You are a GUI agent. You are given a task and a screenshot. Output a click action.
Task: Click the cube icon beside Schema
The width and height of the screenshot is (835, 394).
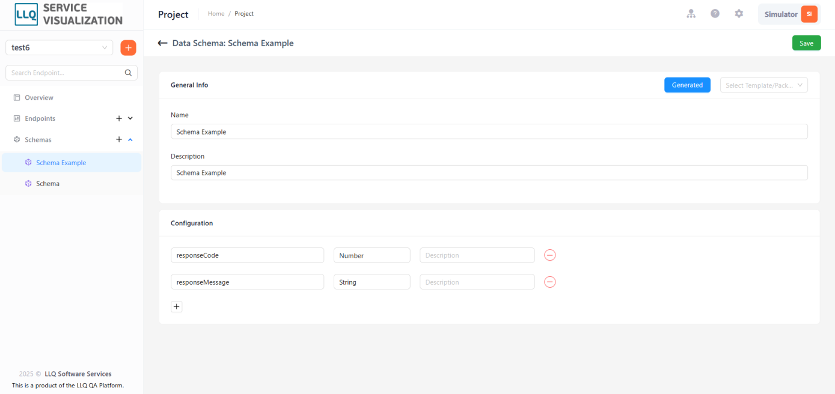click(x=28, y=184)
